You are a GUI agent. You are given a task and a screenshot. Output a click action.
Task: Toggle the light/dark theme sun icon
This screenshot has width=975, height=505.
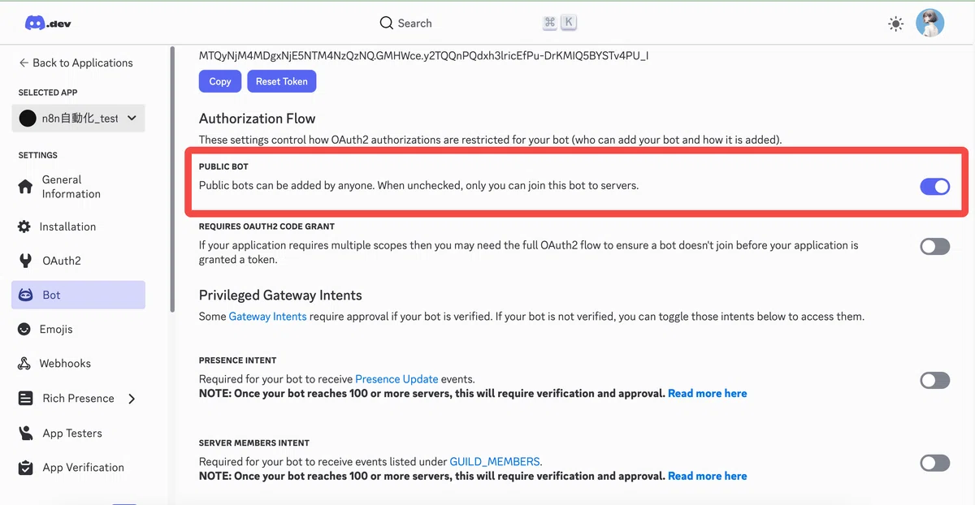click(895, 24)
